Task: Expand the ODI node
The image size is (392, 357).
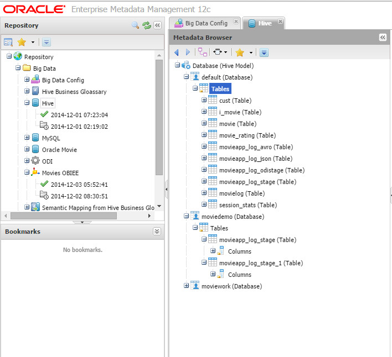Action: coord(27,161)
